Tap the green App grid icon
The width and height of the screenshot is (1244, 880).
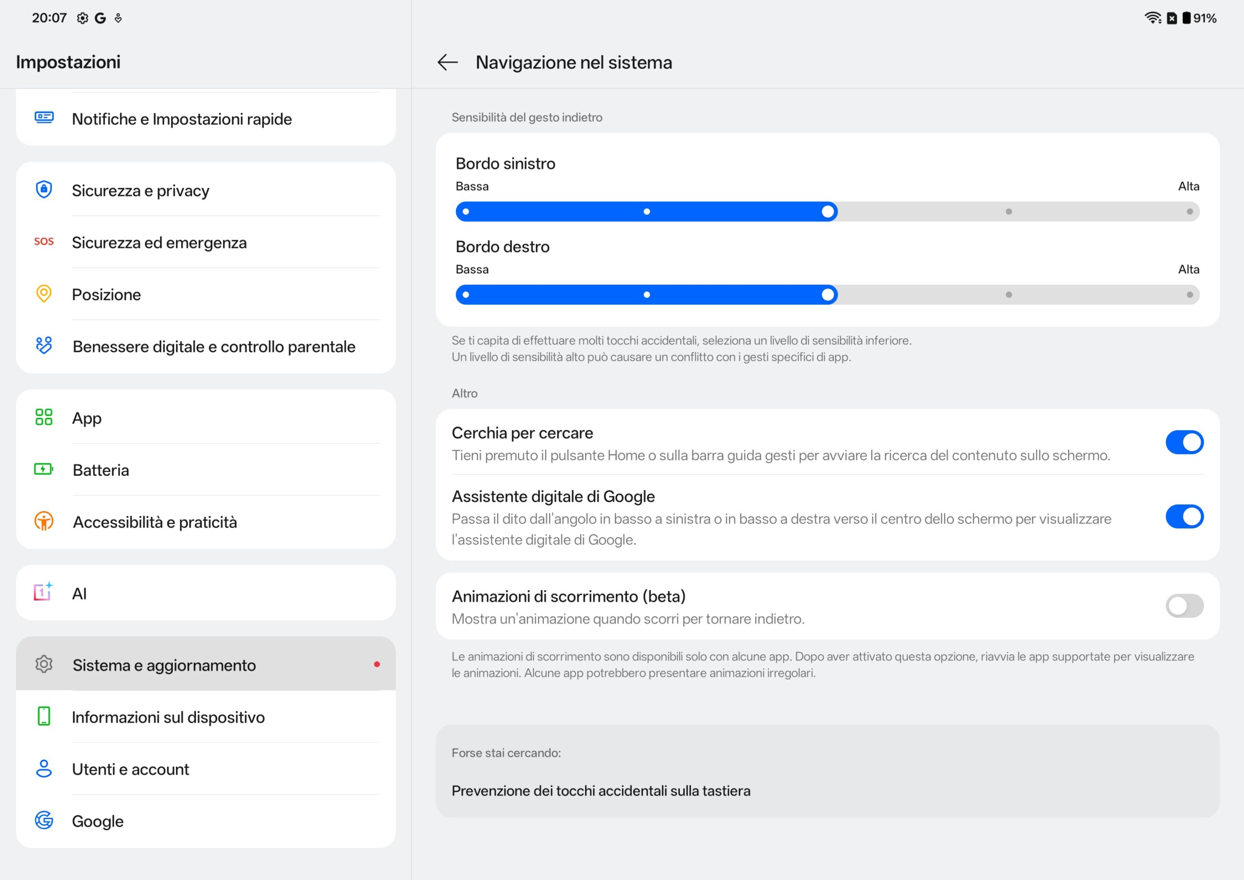(x=44, y=418)
